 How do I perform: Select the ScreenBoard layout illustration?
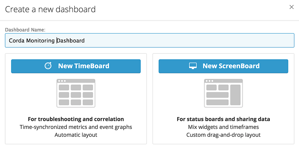point(223,93)
